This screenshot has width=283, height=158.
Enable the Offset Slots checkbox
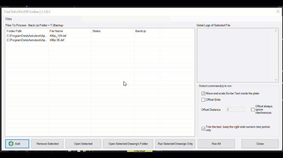click(x=203, y=100)
